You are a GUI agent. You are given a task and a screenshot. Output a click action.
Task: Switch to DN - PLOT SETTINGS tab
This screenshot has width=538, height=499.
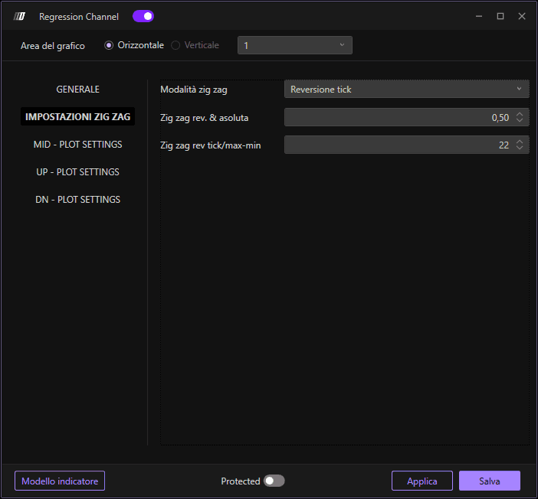tap(78, 200)
